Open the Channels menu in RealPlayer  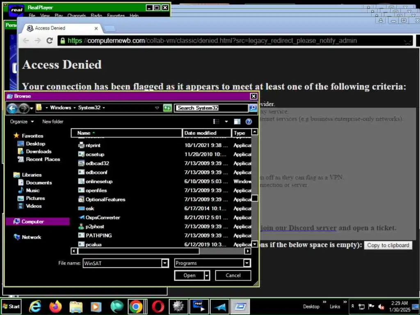tap(76, 16)
